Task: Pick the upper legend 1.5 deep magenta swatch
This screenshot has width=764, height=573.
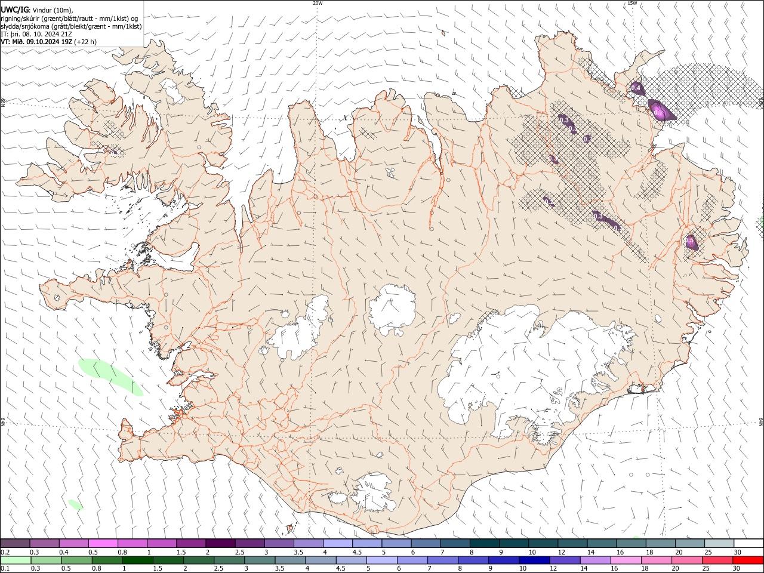Action: tap(190, 543)
